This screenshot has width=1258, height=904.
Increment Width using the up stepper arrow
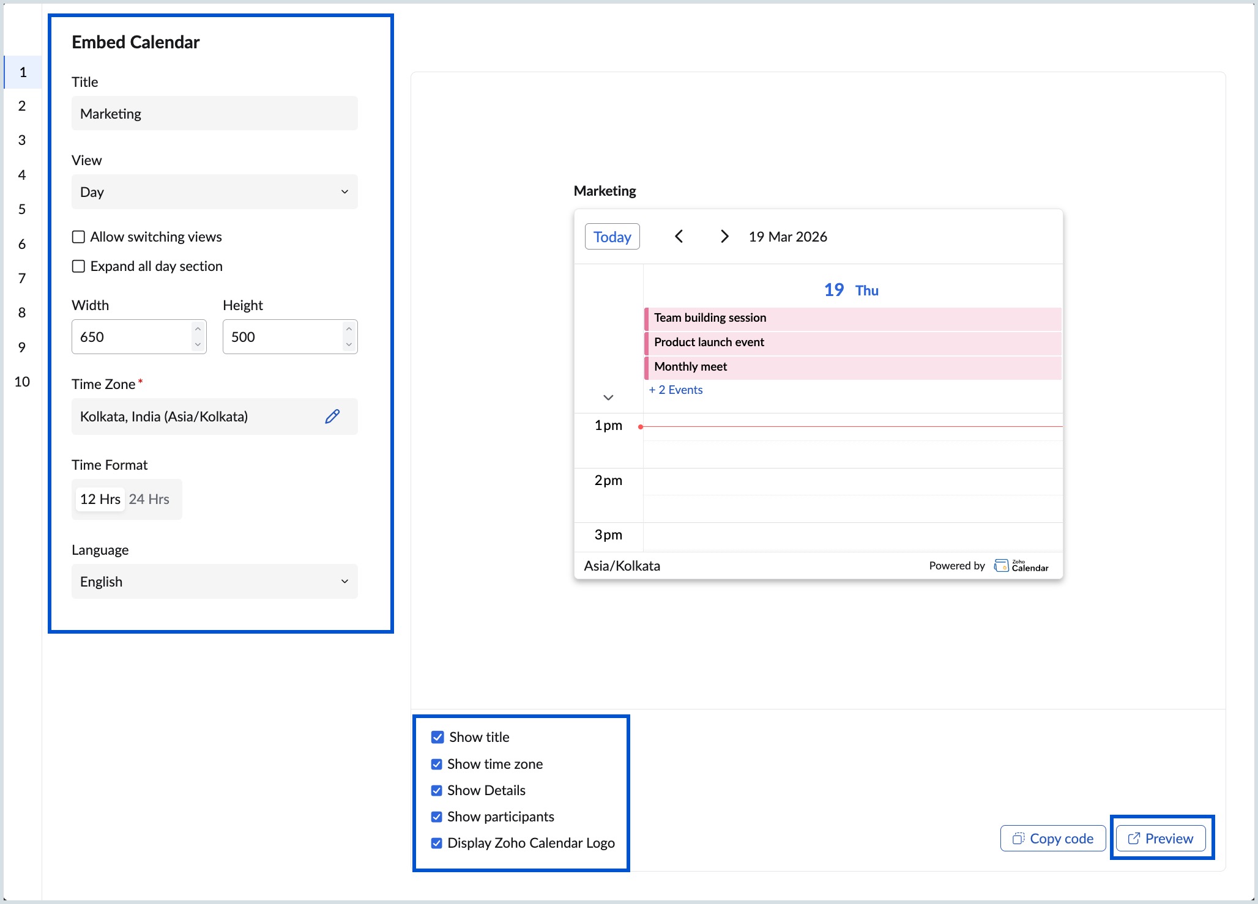click(x=198, y=328)
